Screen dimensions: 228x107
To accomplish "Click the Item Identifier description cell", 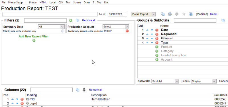I will [101, 99].
